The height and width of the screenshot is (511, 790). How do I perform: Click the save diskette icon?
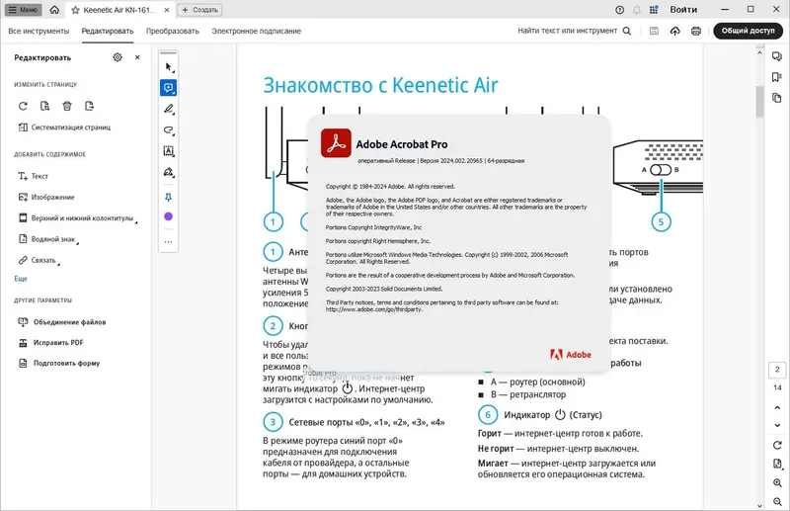(x=654, y=31)
